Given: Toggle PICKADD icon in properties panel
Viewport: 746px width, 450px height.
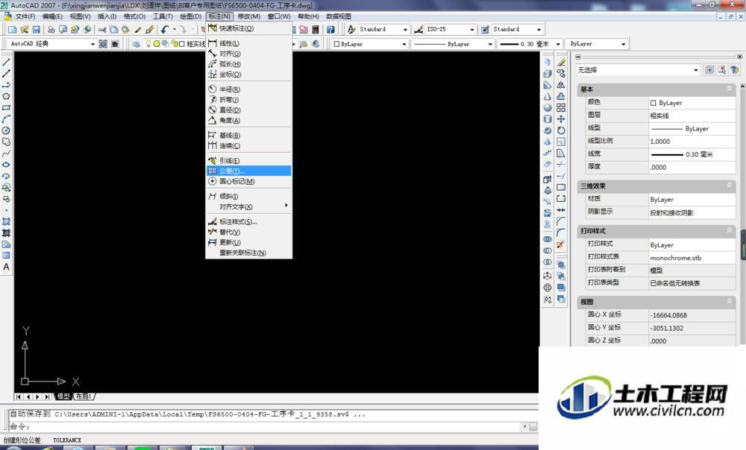Looking at the screenshot, I should coord(709,70).
